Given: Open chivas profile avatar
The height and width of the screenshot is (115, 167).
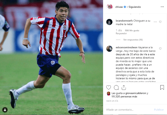Looking at the screenshot, I should [x=109, y=7].
